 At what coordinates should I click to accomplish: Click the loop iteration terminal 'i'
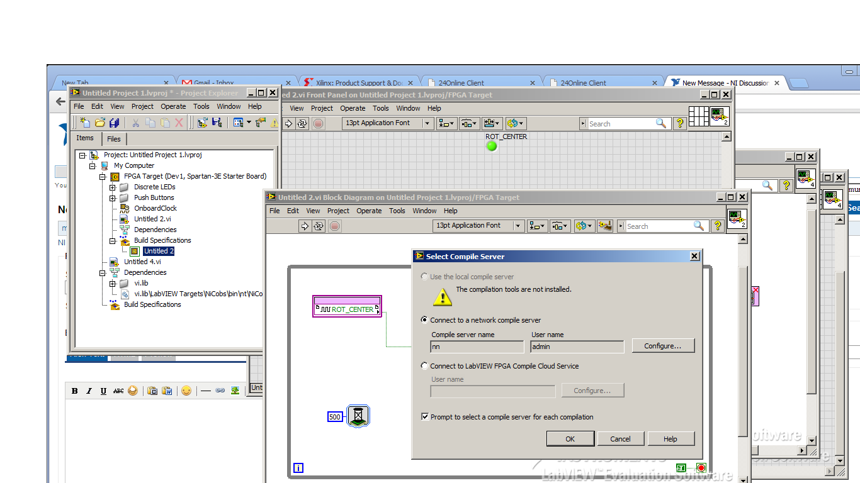tap(298, 467)
